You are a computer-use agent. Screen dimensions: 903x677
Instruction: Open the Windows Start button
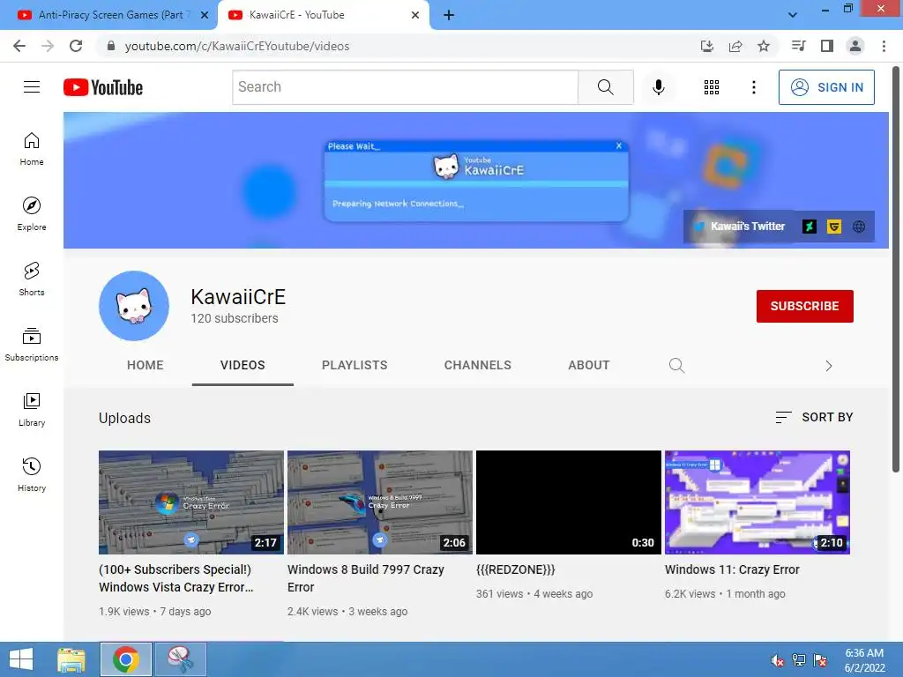(21, 659)
